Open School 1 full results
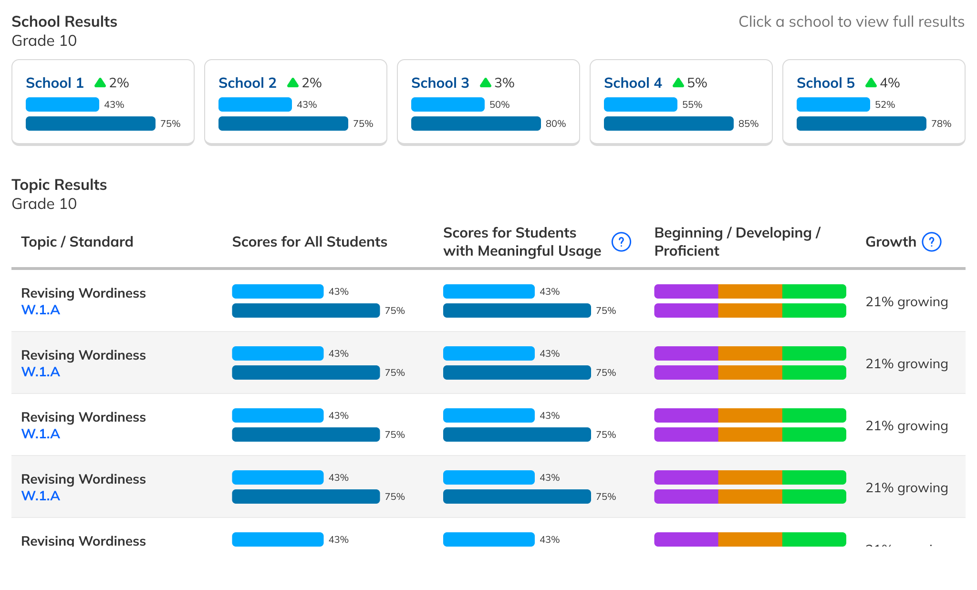The width and height of the screenshot is (977, 590). (55, 83)
